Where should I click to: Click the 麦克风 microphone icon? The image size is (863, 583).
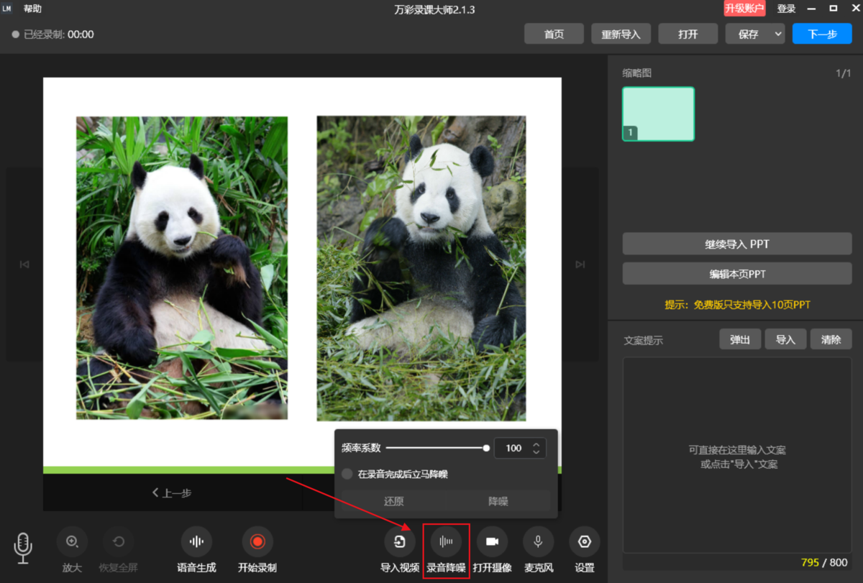pyautogui.click(x=538, y=542)
